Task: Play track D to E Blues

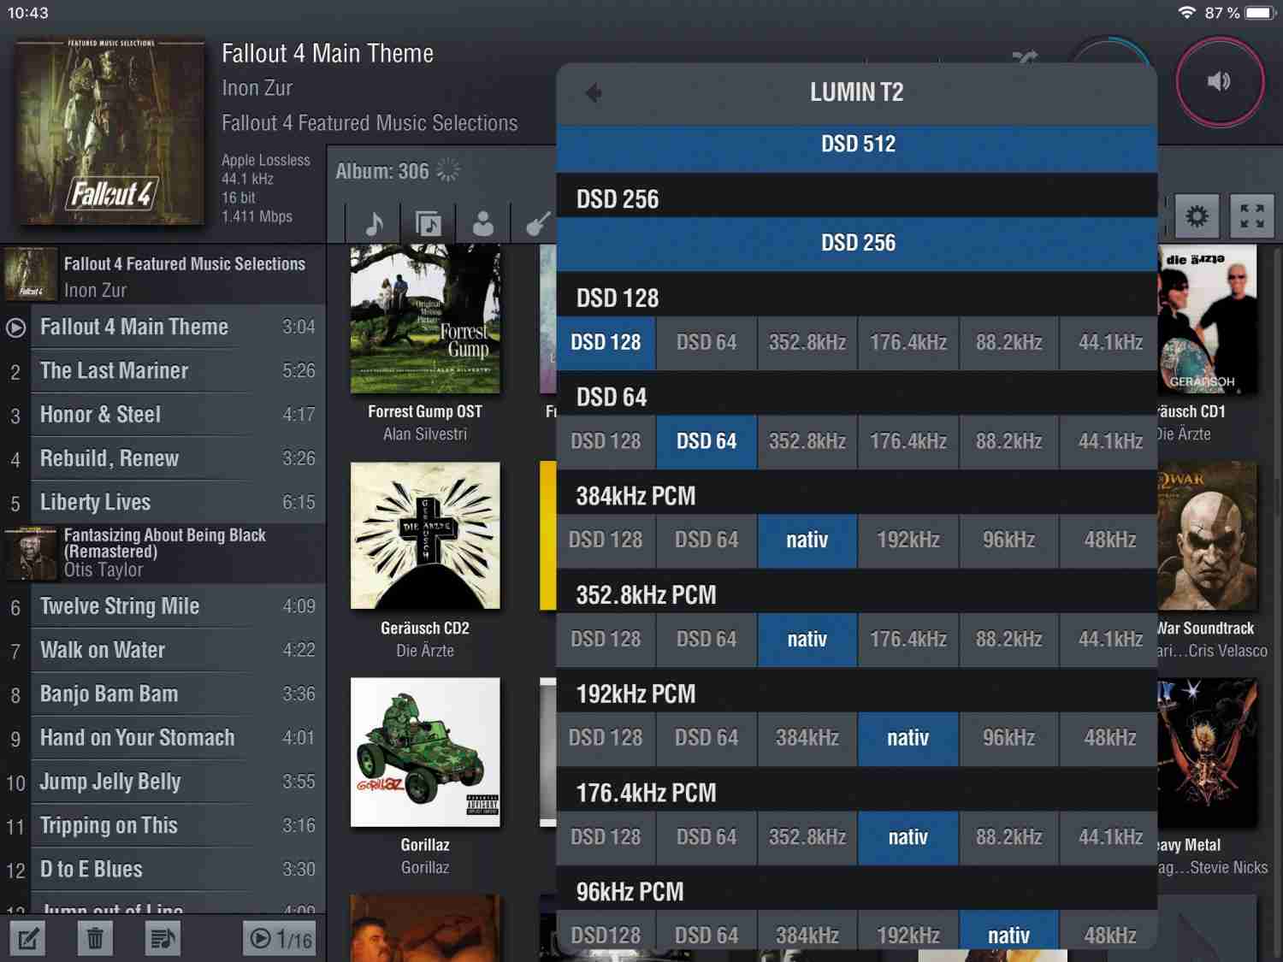Action: (163, 870)
